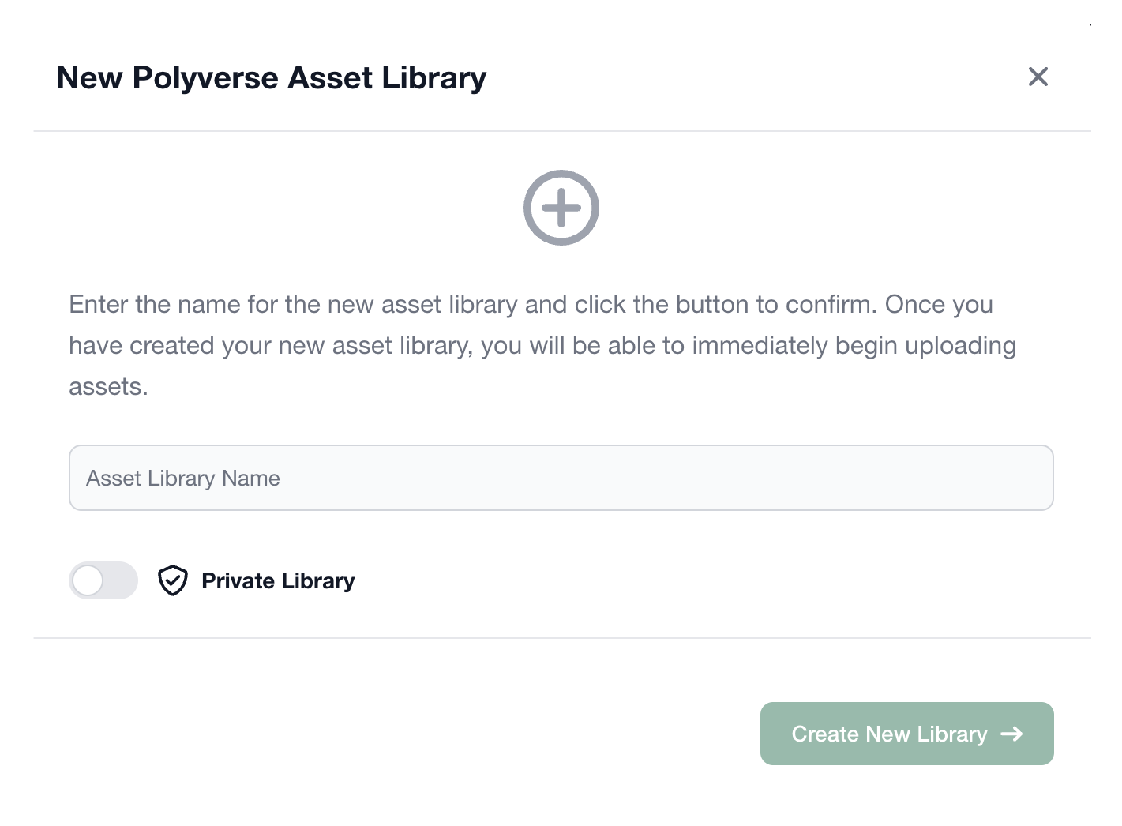This screenshot has height=826, width=1122.
Task: Click the Asset Library Name placeholder text
Action: 182,478
